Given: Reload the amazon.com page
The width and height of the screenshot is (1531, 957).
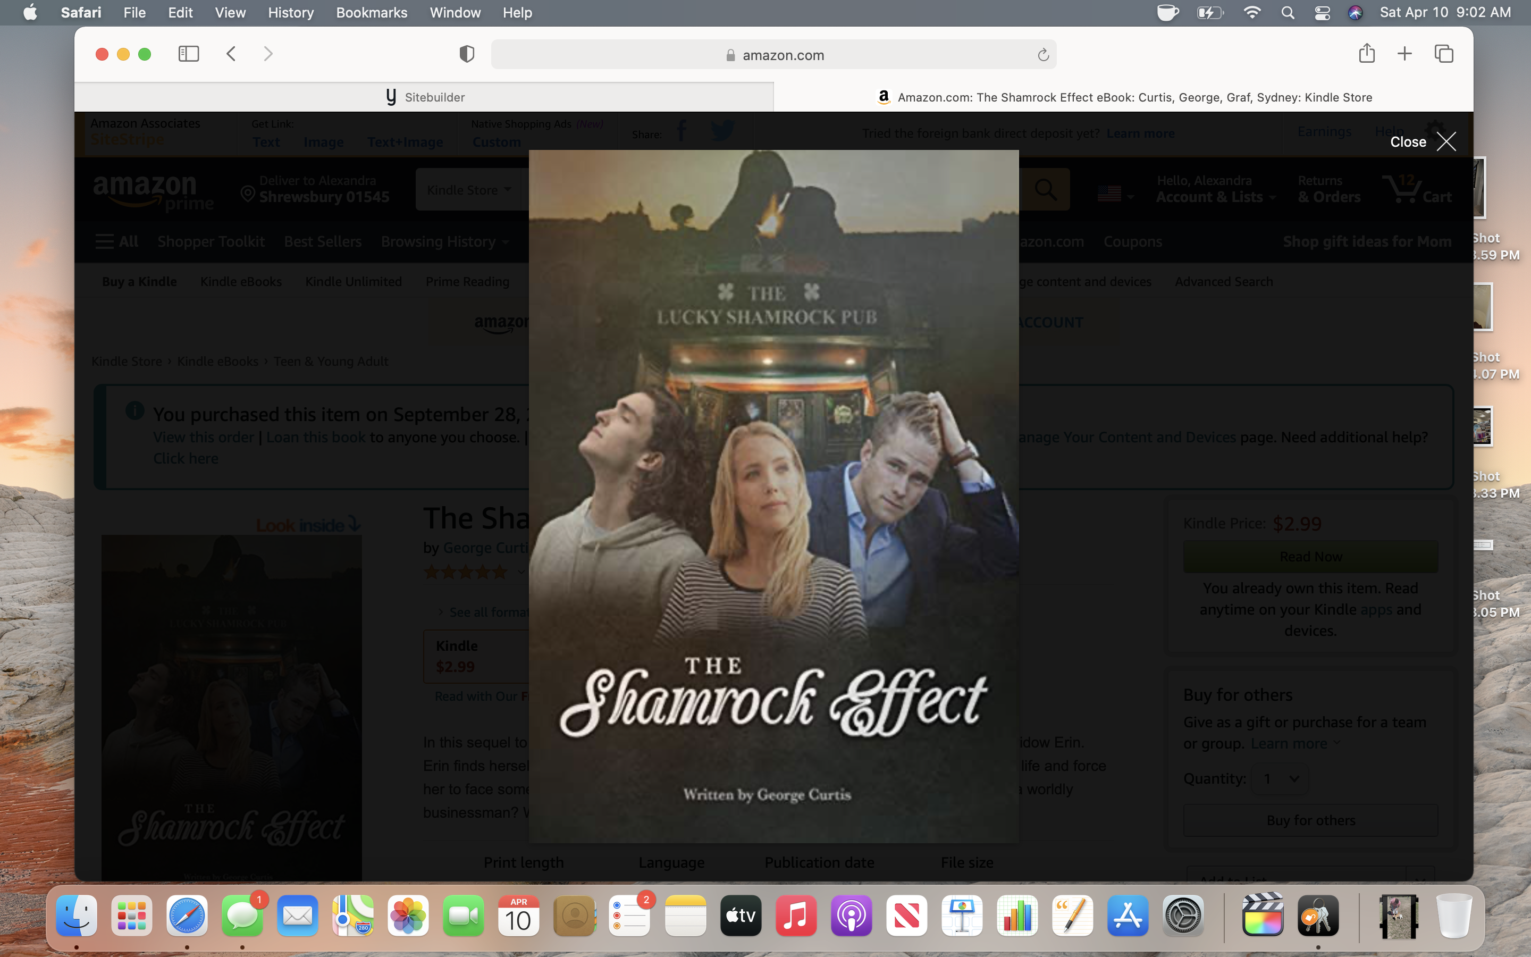Looking at the screenshot, I should (1043, 55).
